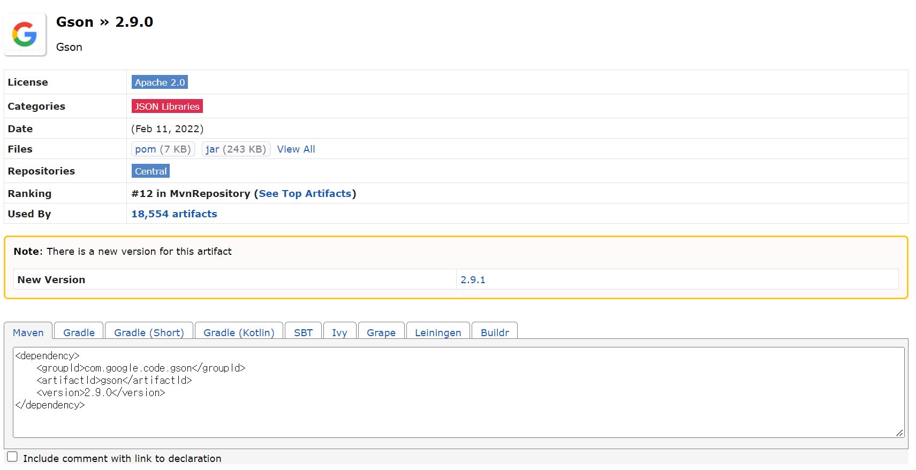Screen dimensions: 916x470
Task: Click the date text (Feb 11, 2022)
Action: [x=168, y=129]
